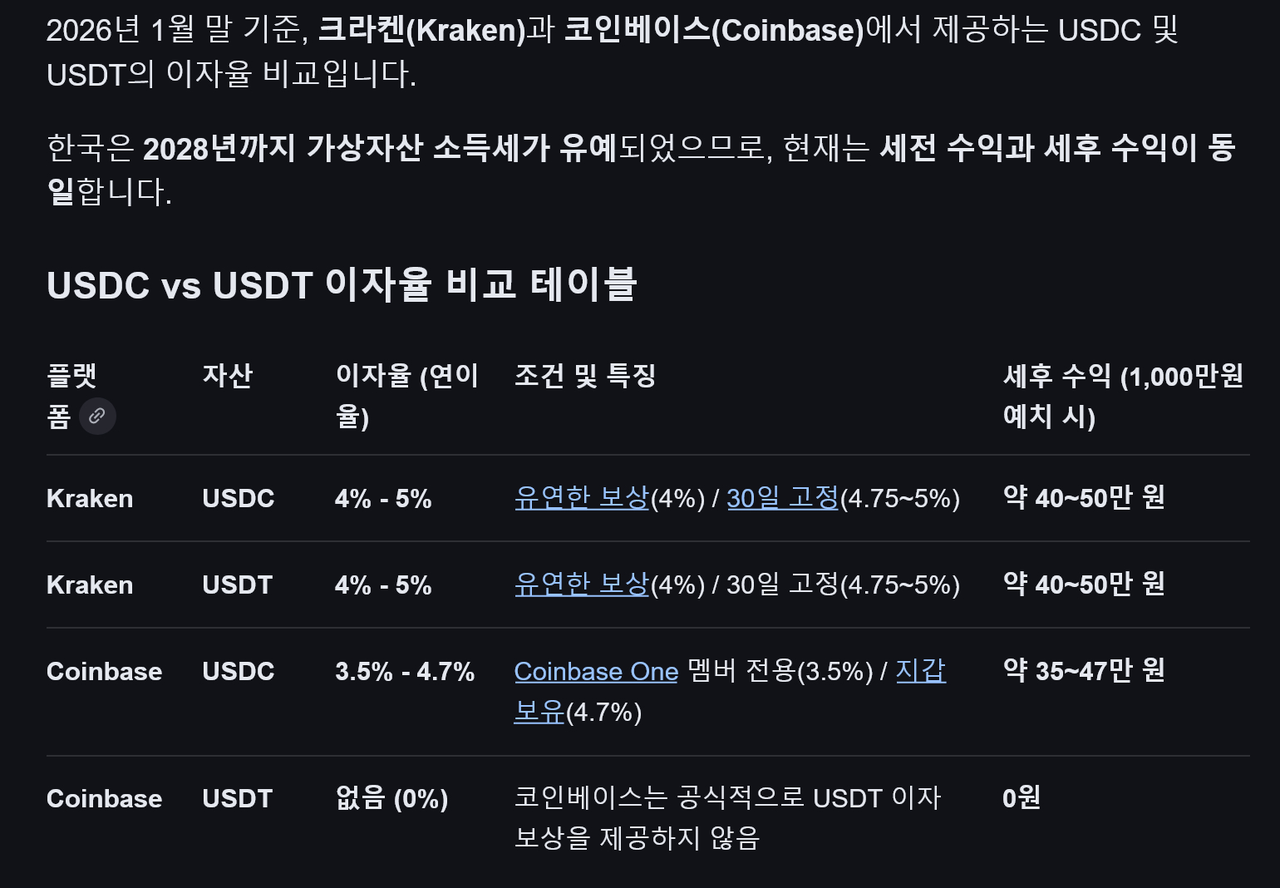Open the 지갑 보유 link

(920, 671)
